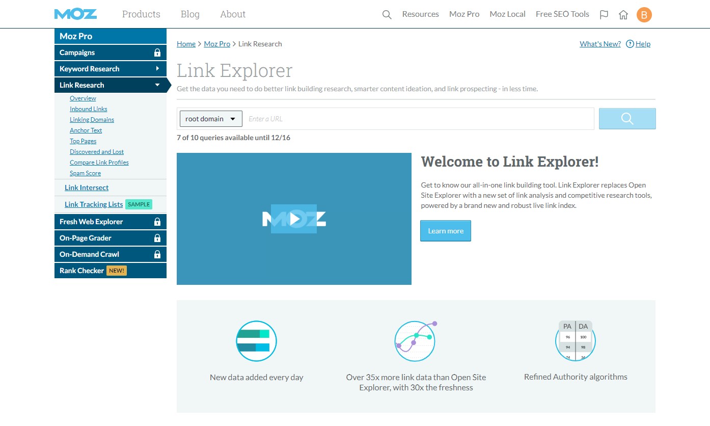Click the PA DA authority table icon

click(576, 341)
